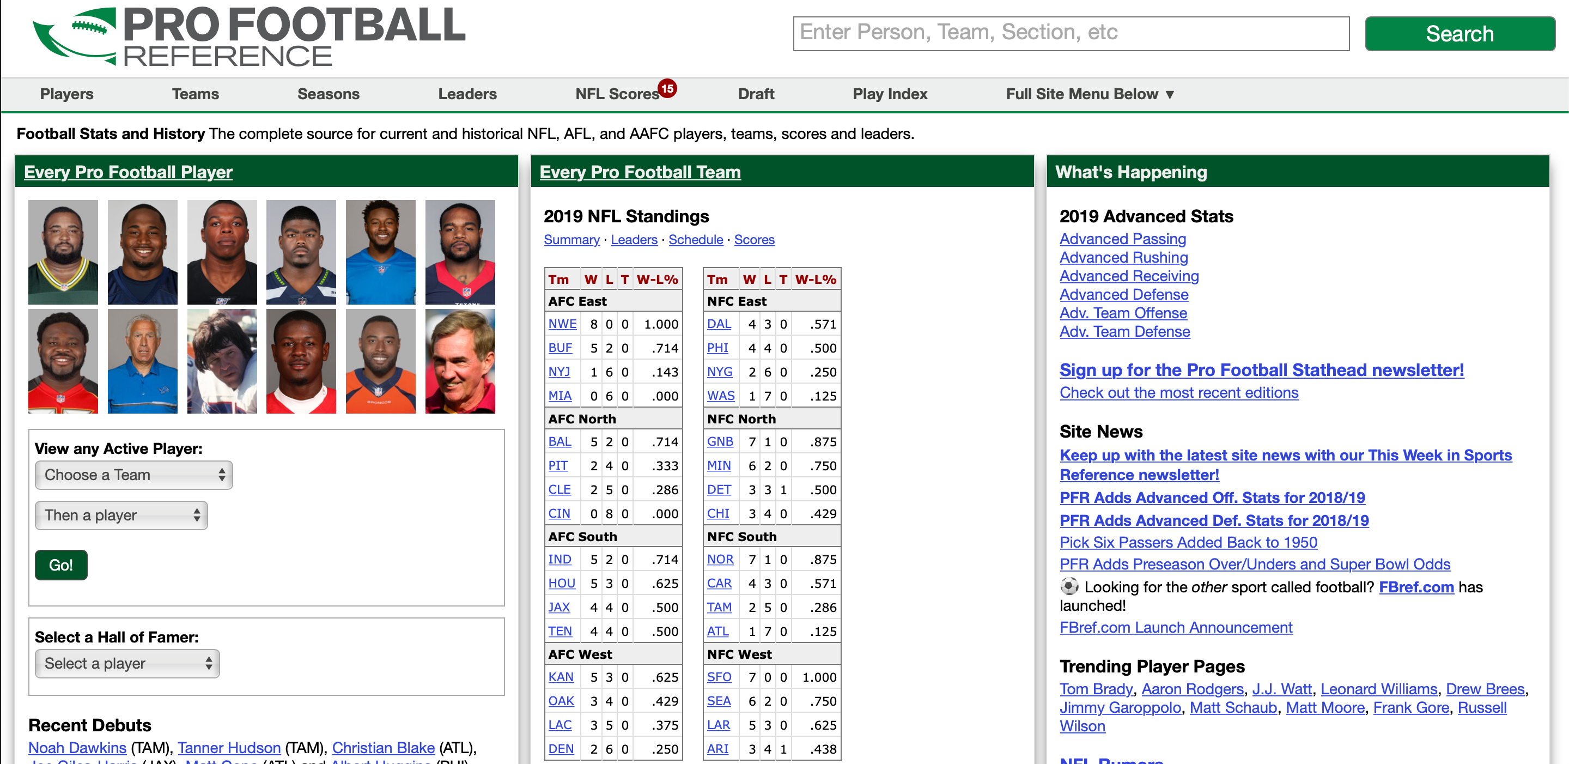This screenshot has width=1569, height=764.
Task: Open the HOU team link
Action: point(562,583)
